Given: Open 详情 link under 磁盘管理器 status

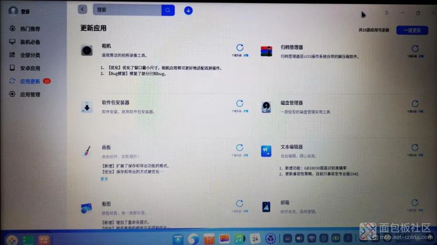Looking at the screenshot, I should 421,111.
